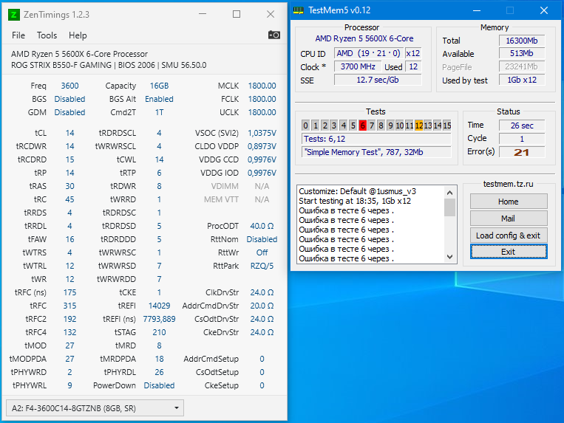
Task: Click the testmem.tz.ru label
Action: 508,184
